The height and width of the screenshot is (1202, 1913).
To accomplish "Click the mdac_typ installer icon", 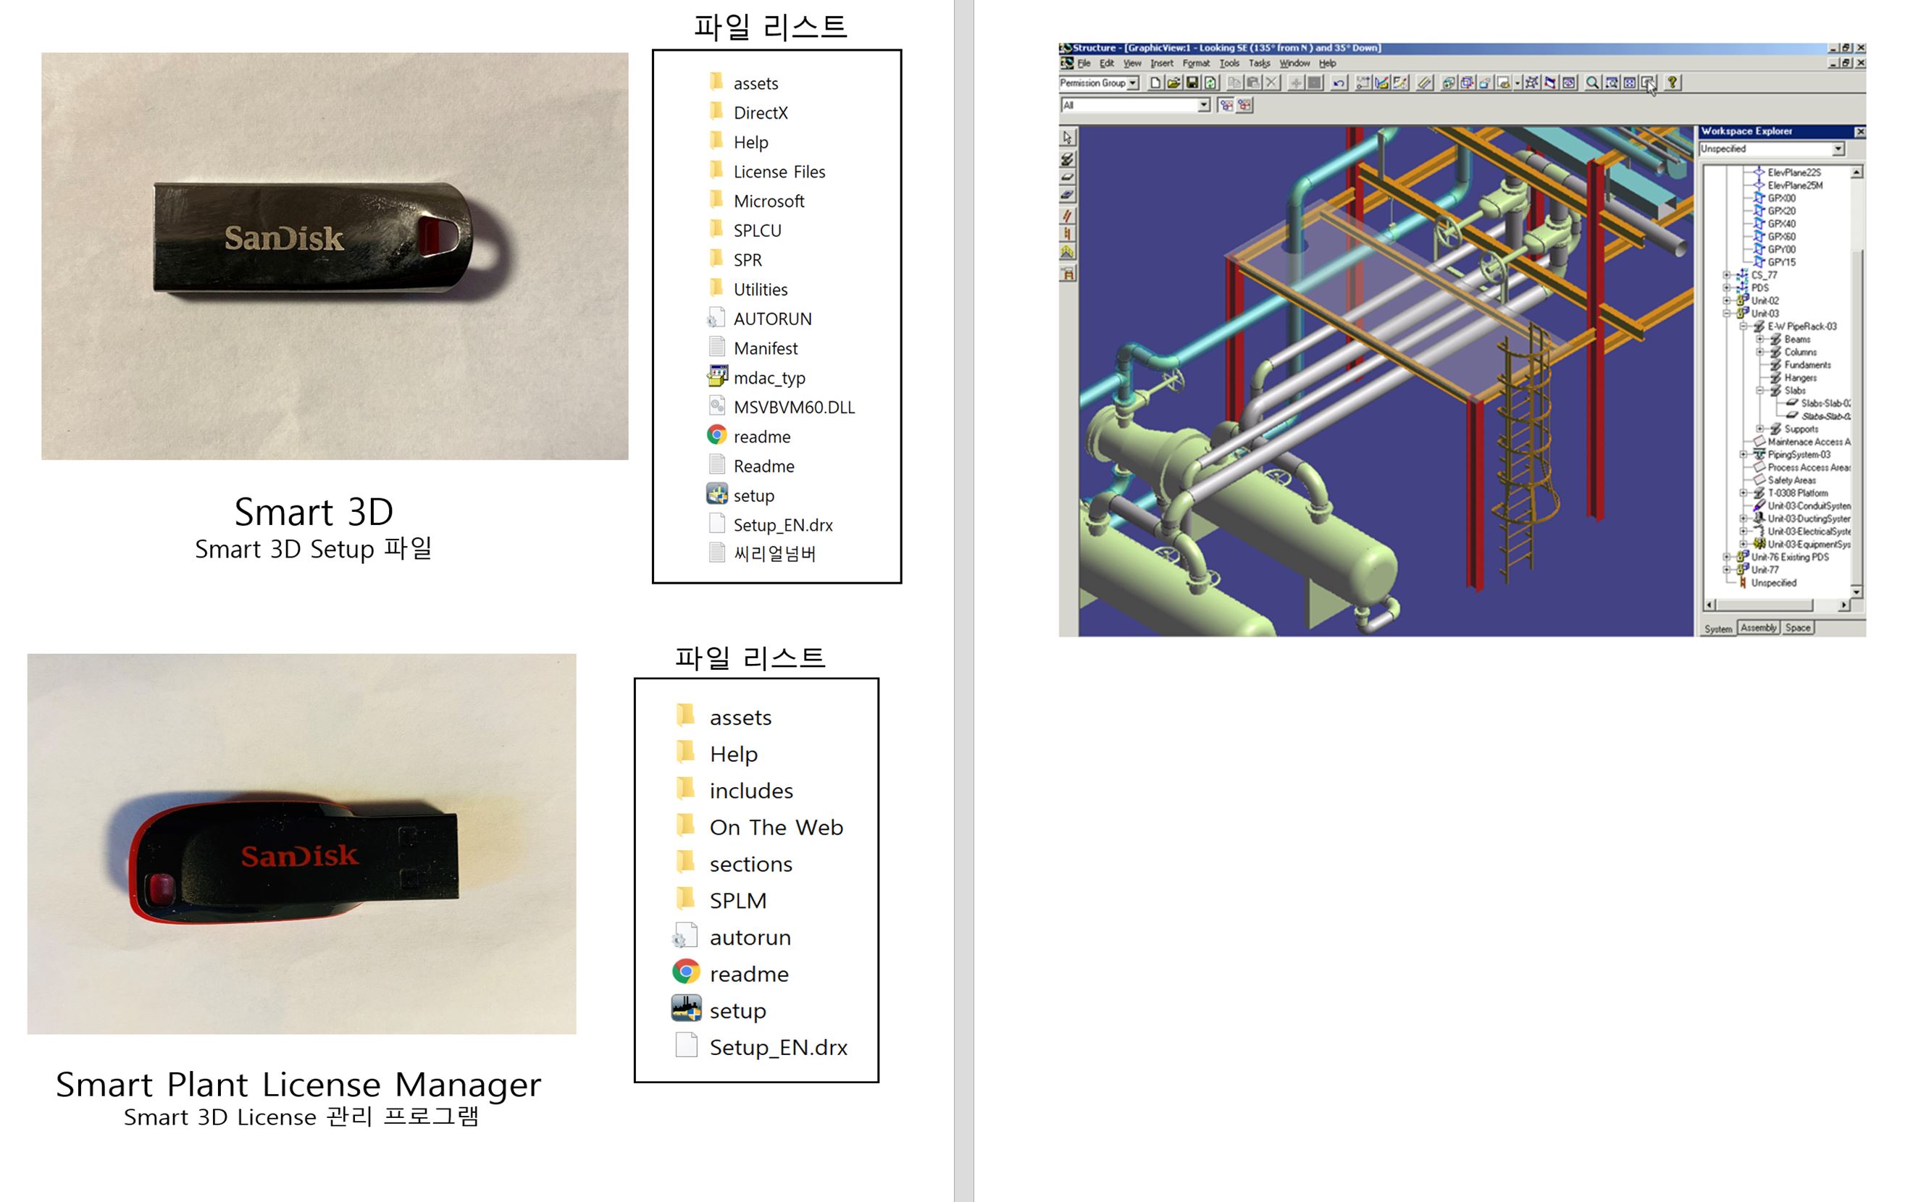I will pyautogui.click(x=716, y=377).
